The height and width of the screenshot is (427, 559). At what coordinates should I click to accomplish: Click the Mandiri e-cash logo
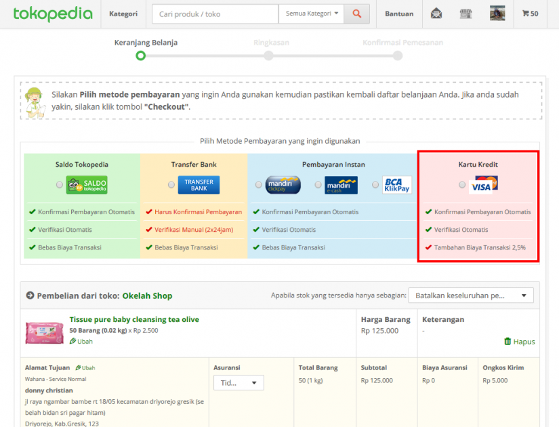coord(341,185)
